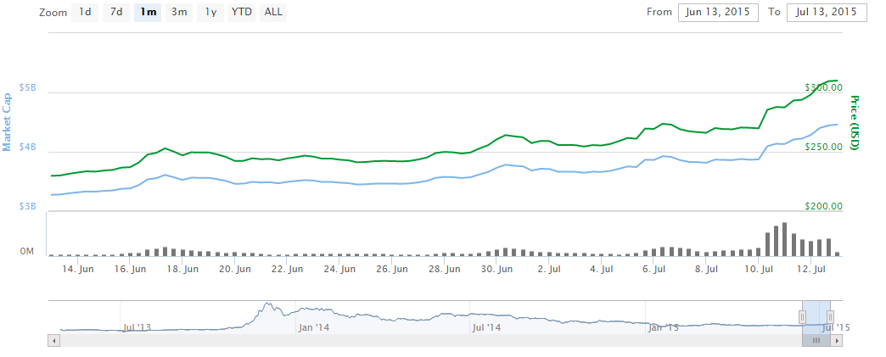Click the highlighted navigator selection window
The height and width of the screenshot is (357, 886).
coord(816,312)
